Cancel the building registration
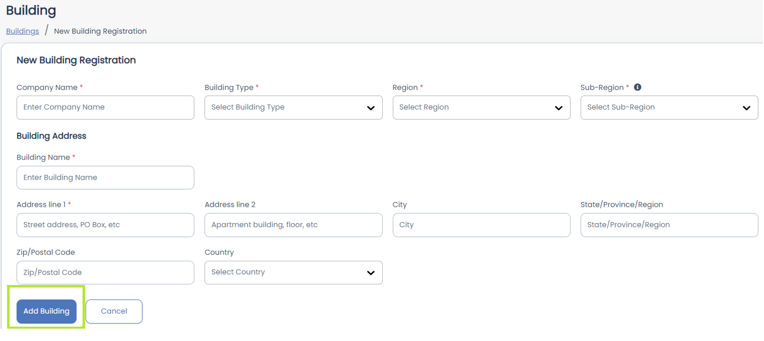The image size is (764, 341). point(114,311)
